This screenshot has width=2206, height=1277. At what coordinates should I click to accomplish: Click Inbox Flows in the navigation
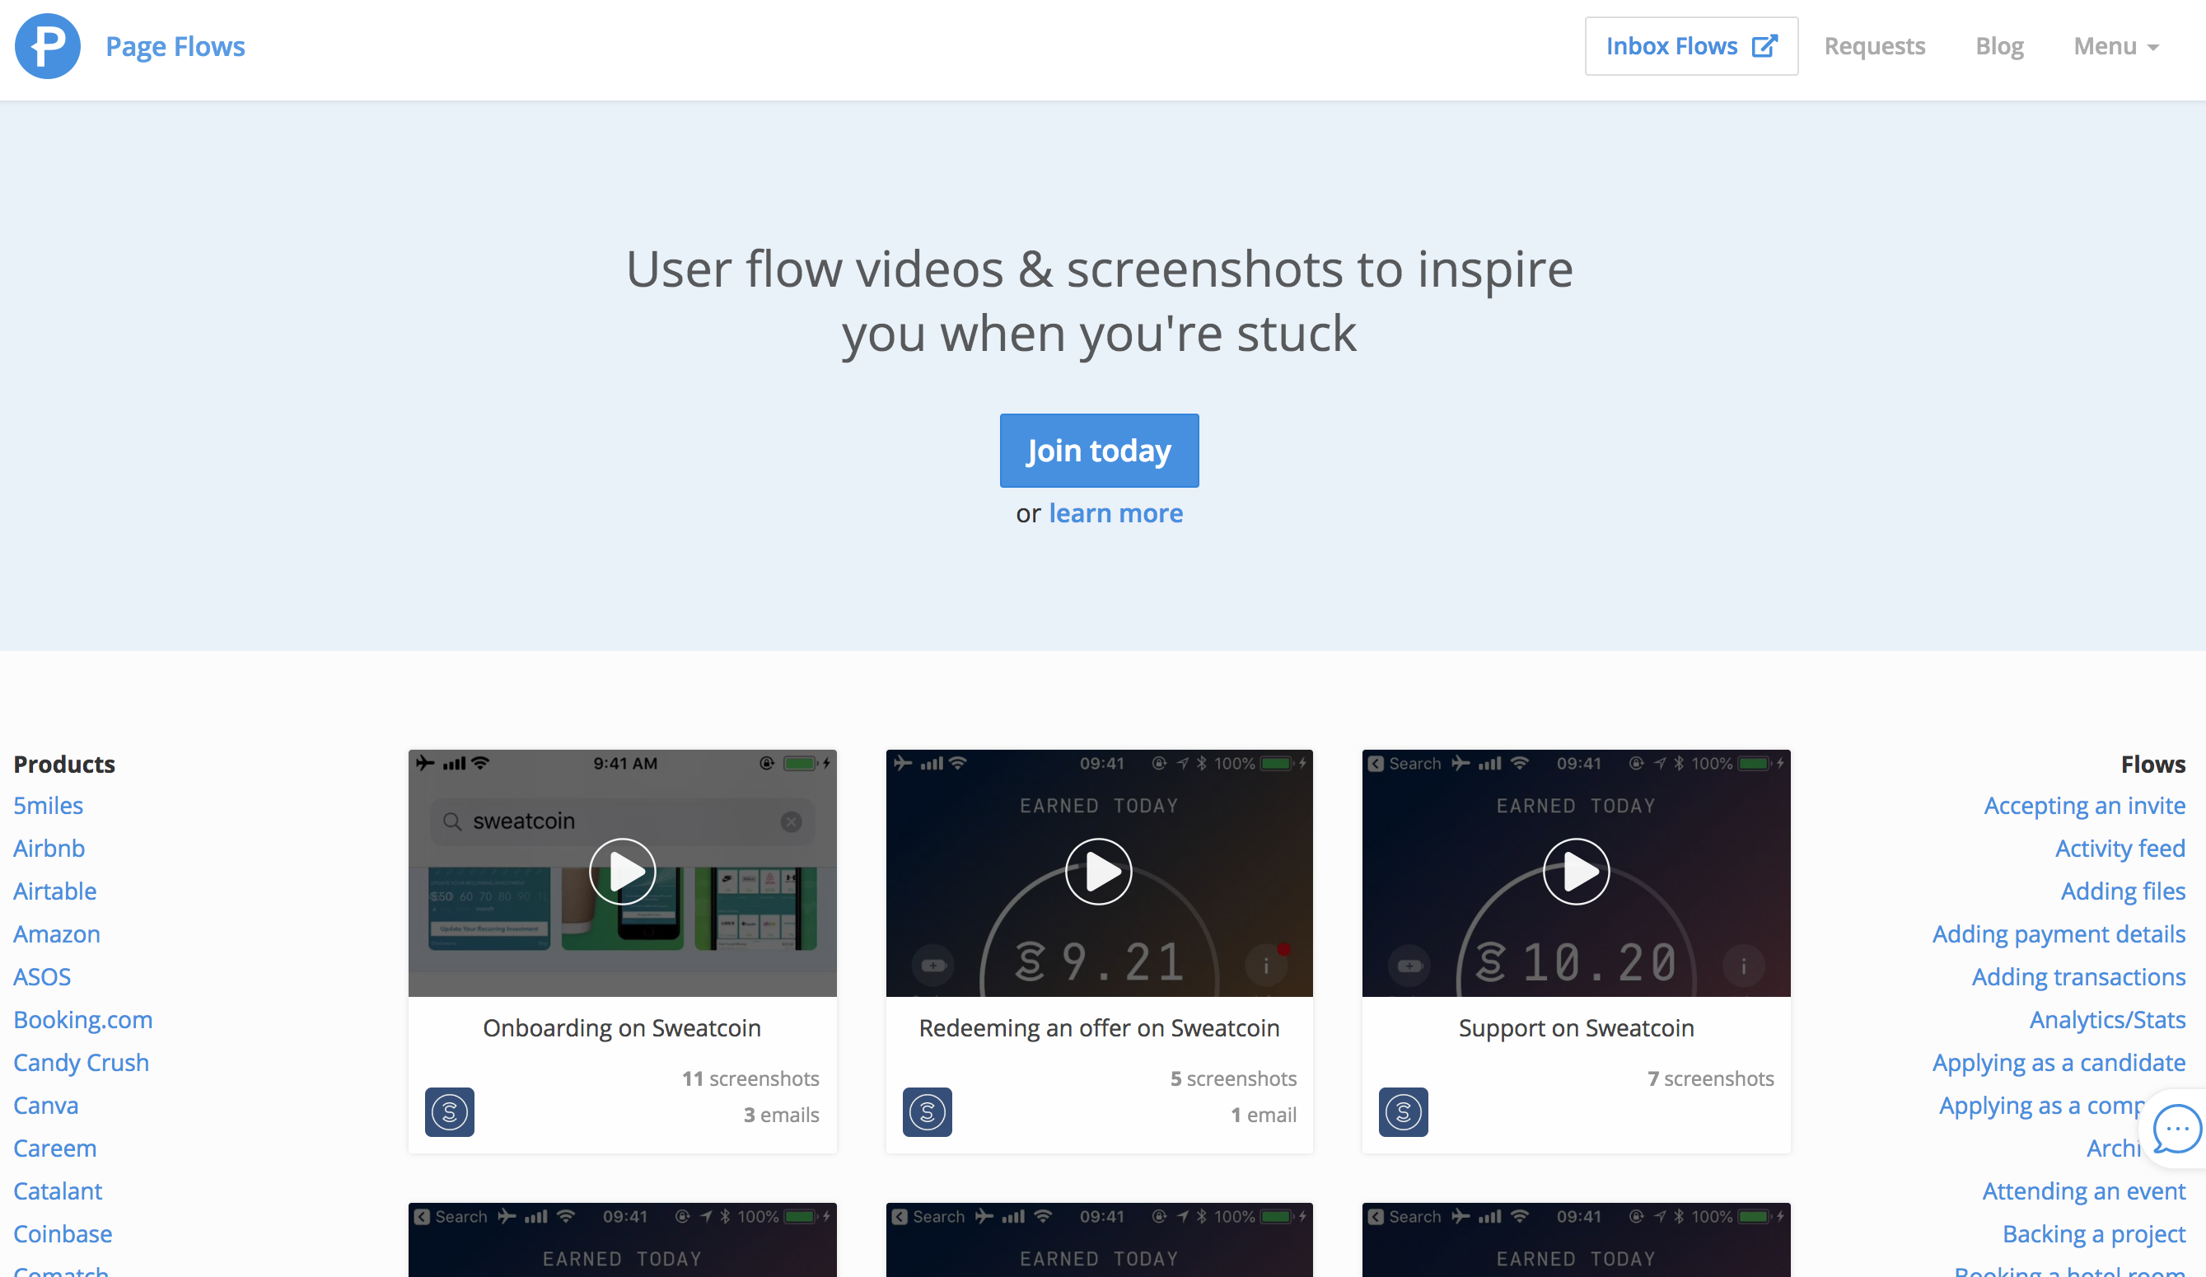(x=1675, y=44)
